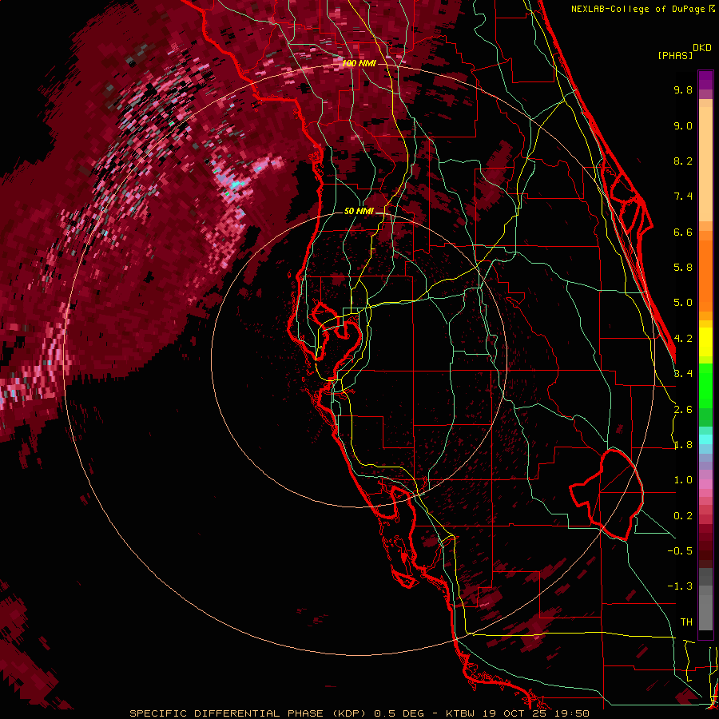719x719 pixels.
Task: Click the -0.5 scale value
Action: [680, 551]
